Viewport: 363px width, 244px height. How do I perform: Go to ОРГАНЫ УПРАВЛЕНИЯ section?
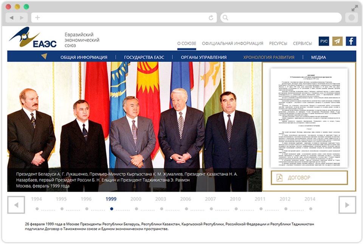(x=203, y=57)
